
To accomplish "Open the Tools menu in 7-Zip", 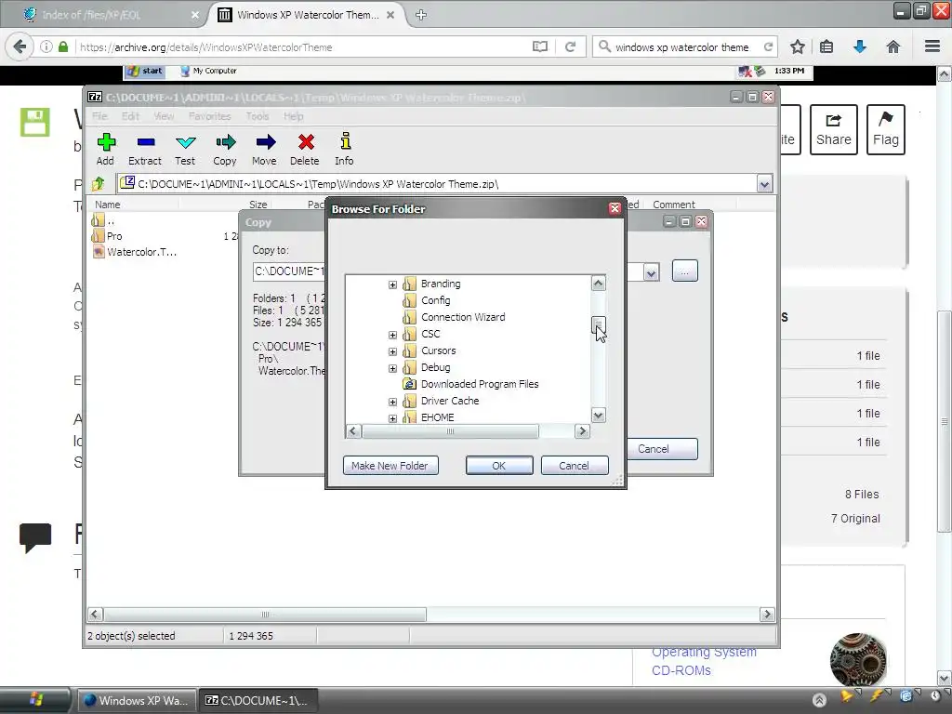I will pyautogui.click(x=258, y=116).
